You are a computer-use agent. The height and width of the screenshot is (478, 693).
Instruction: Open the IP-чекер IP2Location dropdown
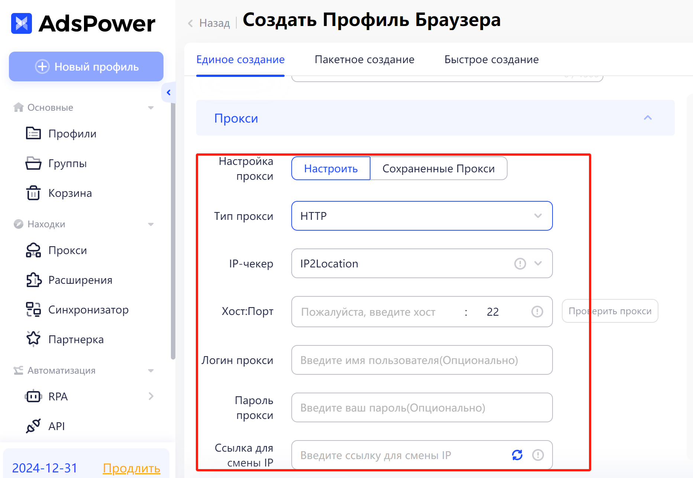(422, 263)
